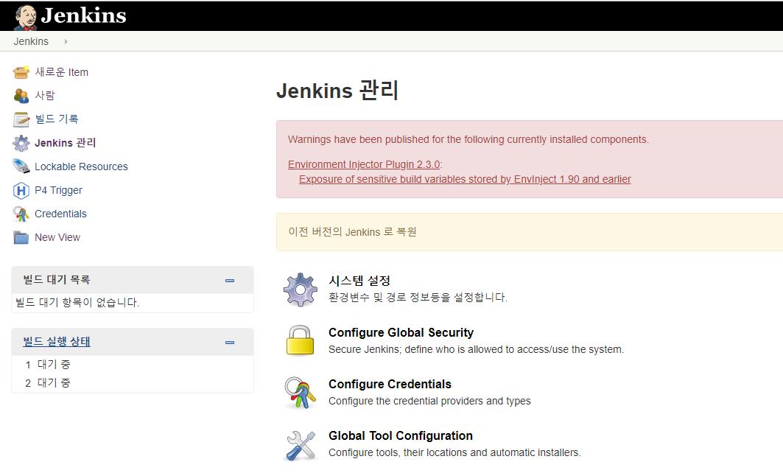Click 환경변수 및 경로 정보등을 설정합니다 description
The width and height of the screenshot is (783, 473).
418,297
